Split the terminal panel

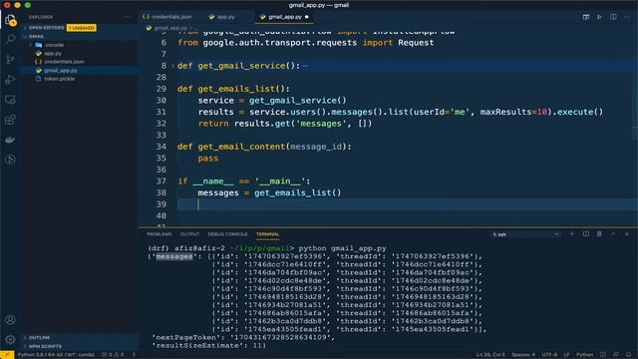tap(586, 234)
